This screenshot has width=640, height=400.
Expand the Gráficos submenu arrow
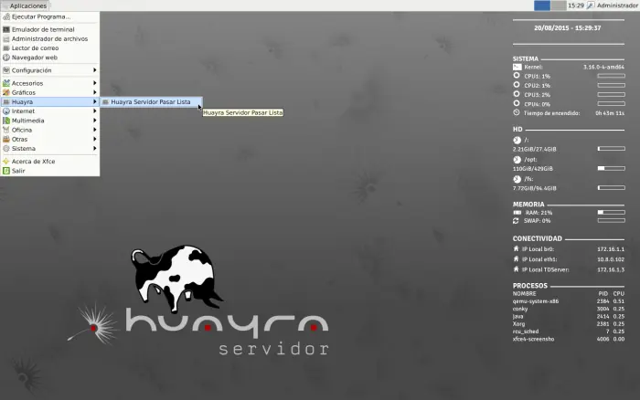[x=95, y=92]
